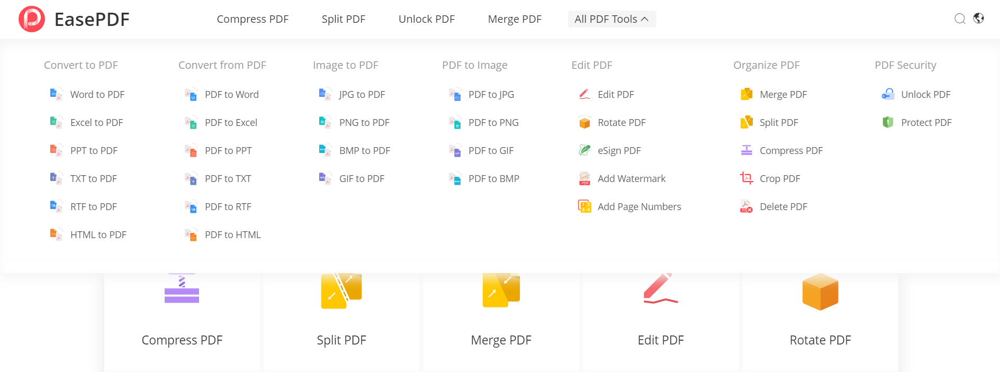Select Merge PDF from the top navigation
Image resolution: width=1000 pixels, height=372 pixels.
(514, 19)
